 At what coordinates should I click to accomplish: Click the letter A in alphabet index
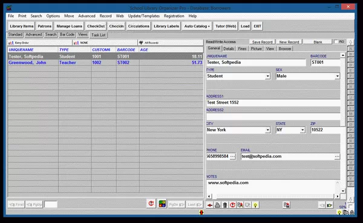tap(351, 49)
